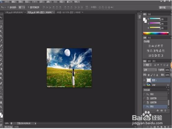The width and height of the screenshot is (172, 129).
Task: Select the Move tool in the toolbox
Action: (1, 18)
